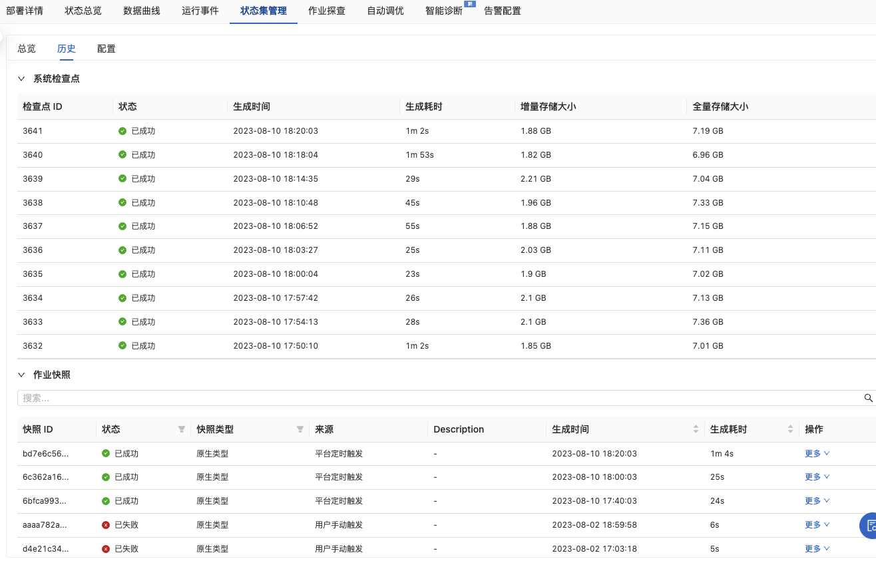Image resolution: width=876 pixels, height=561 pixels.
Task: Select the 配置 sub-tab
Action: [107, 49]
